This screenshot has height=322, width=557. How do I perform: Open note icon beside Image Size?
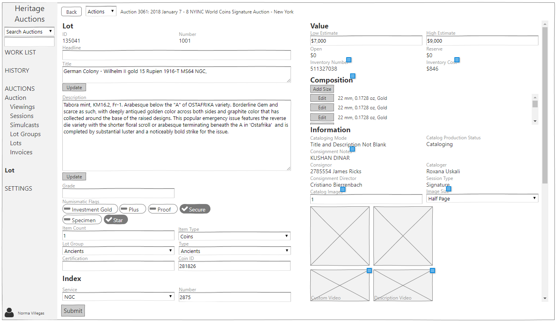coord(448,189)
